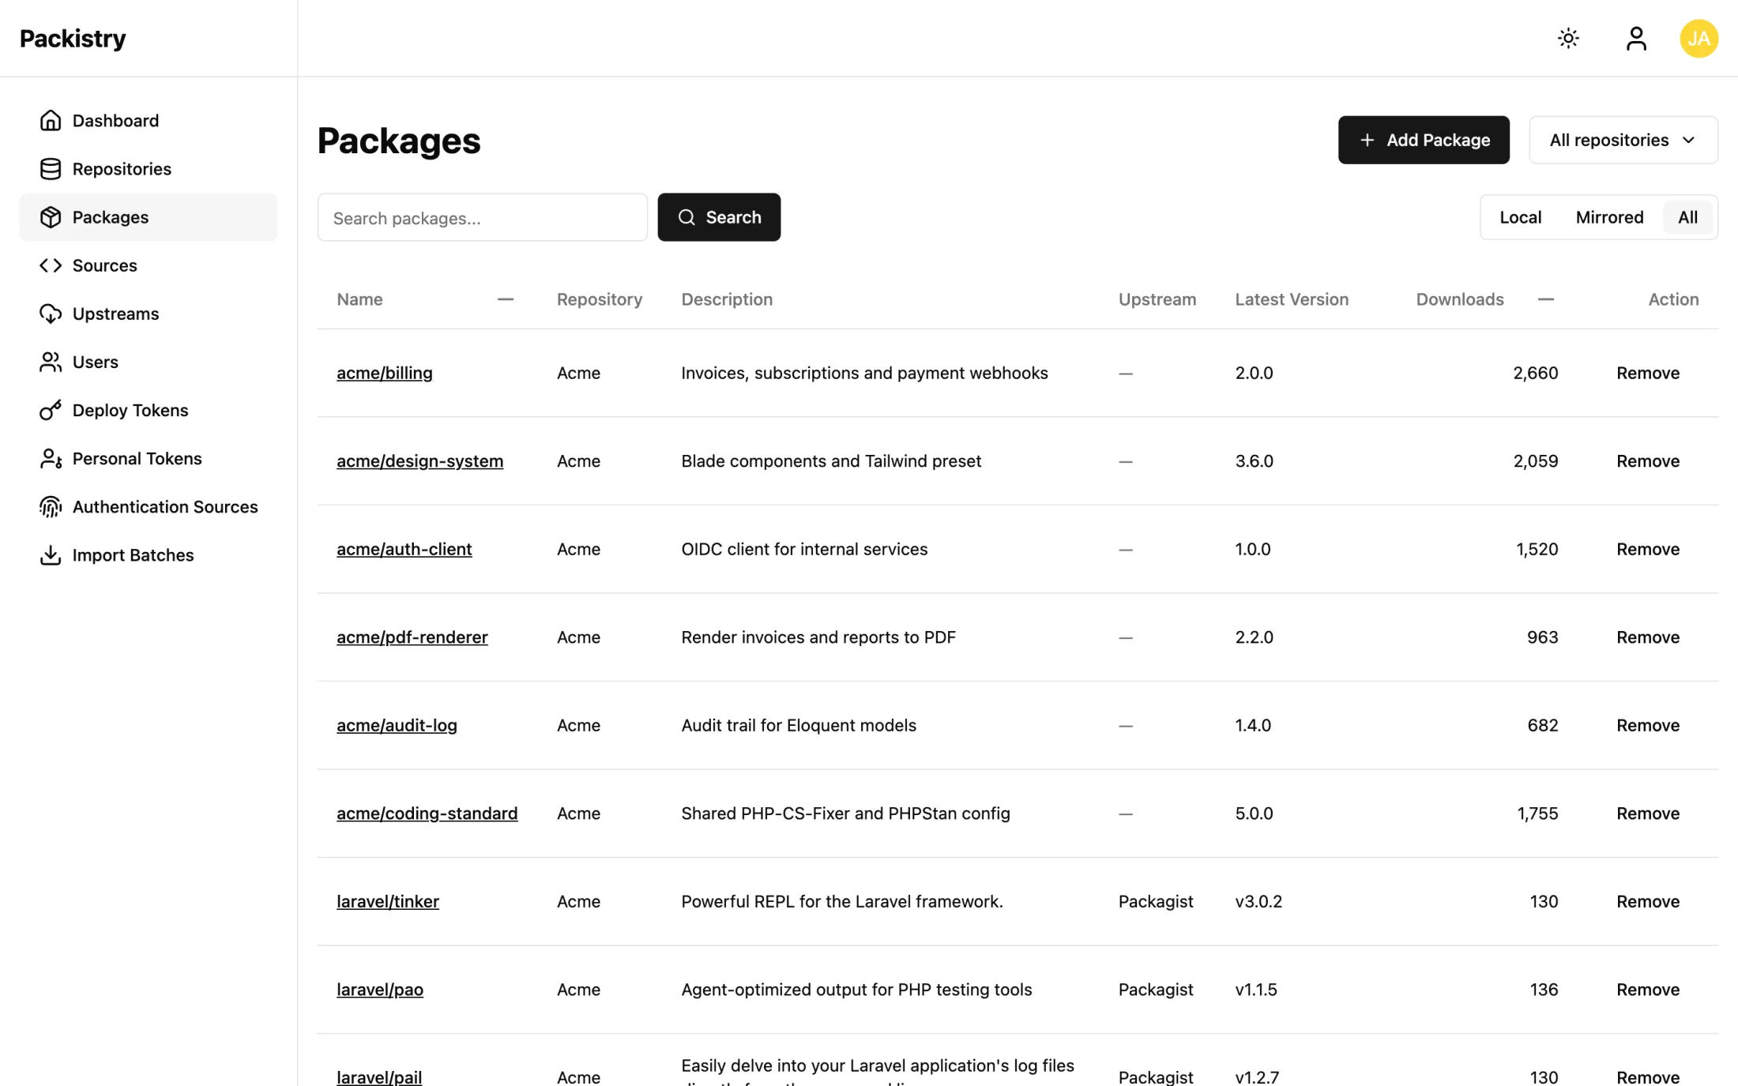Click the 2,660 downloads value
1738x1086 pixels.
click(x=1535, y=373)
